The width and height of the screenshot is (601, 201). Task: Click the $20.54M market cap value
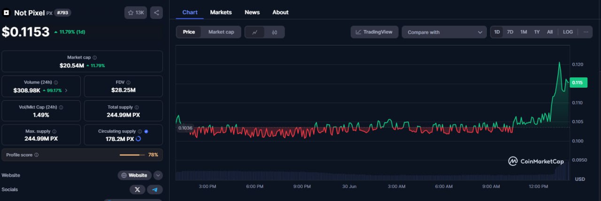[72, 66]
